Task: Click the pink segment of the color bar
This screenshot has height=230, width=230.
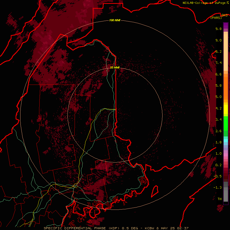Action: click(226, 155)
